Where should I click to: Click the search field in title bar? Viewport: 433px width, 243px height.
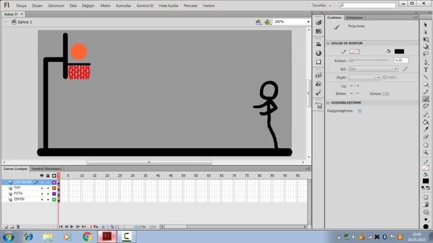367,5
